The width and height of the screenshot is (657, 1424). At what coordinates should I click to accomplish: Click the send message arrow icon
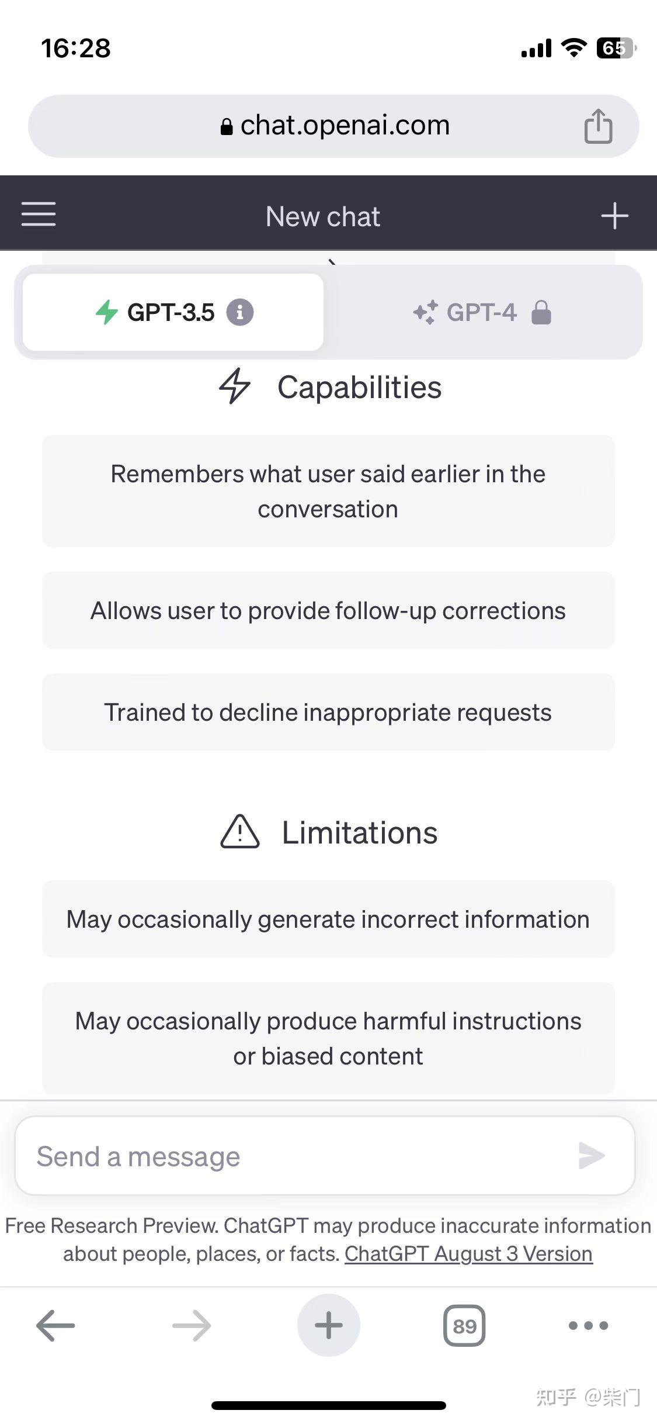[x=592, y=1155]
